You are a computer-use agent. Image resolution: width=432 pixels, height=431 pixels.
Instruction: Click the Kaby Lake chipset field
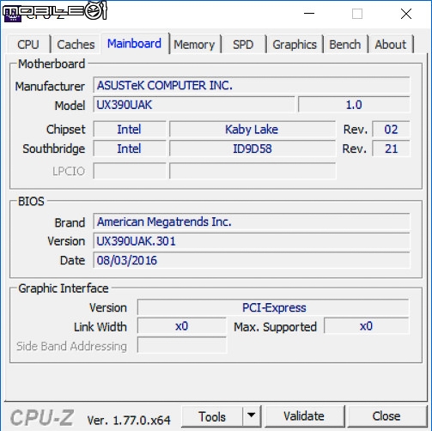(253, 130)
